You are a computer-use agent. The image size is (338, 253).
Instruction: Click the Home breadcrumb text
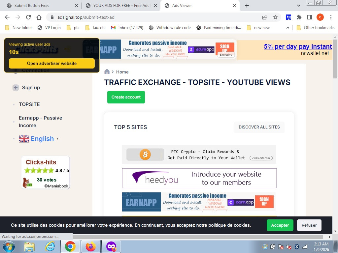point(122,72)
